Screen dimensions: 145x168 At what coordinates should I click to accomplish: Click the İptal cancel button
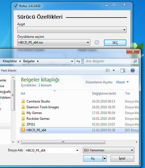pyautogui.click(x=122, y=158)
